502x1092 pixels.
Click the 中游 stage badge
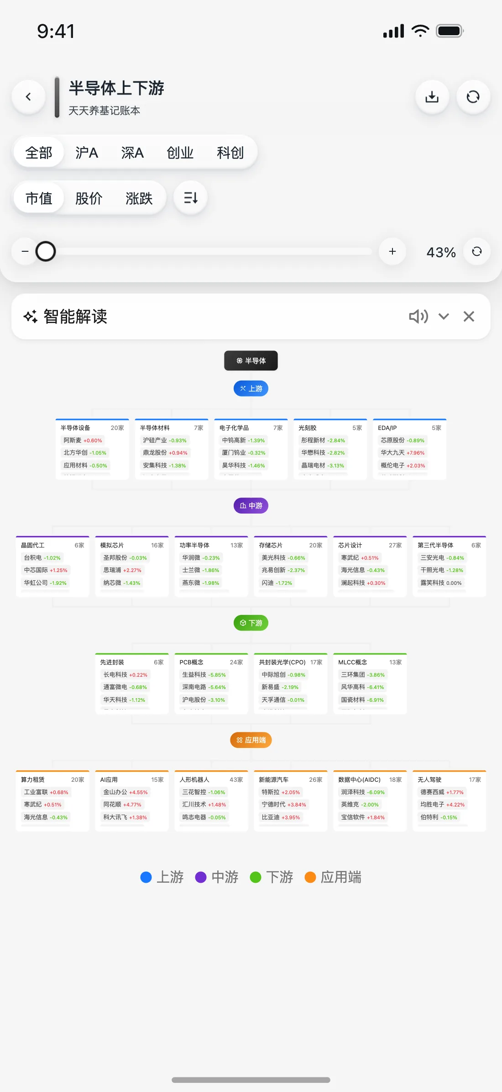[x=251, y=505]
